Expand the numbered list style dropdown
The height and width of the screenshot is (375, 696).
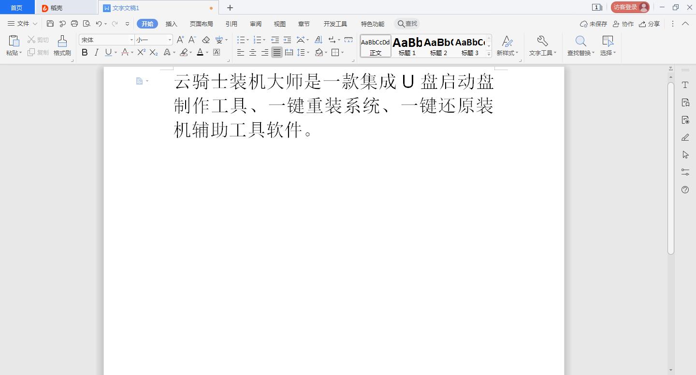264,40
